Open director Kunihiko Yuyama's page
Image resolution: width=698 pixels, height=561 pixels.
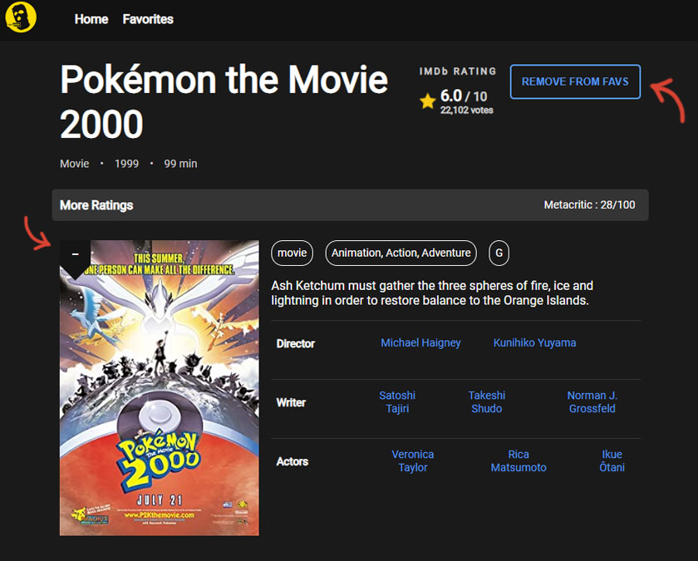point(534,342)
